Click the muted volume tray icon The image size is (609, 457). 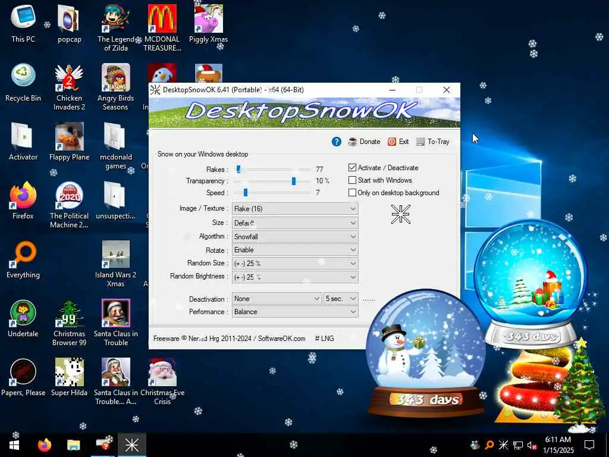click(x=532, y=445)
